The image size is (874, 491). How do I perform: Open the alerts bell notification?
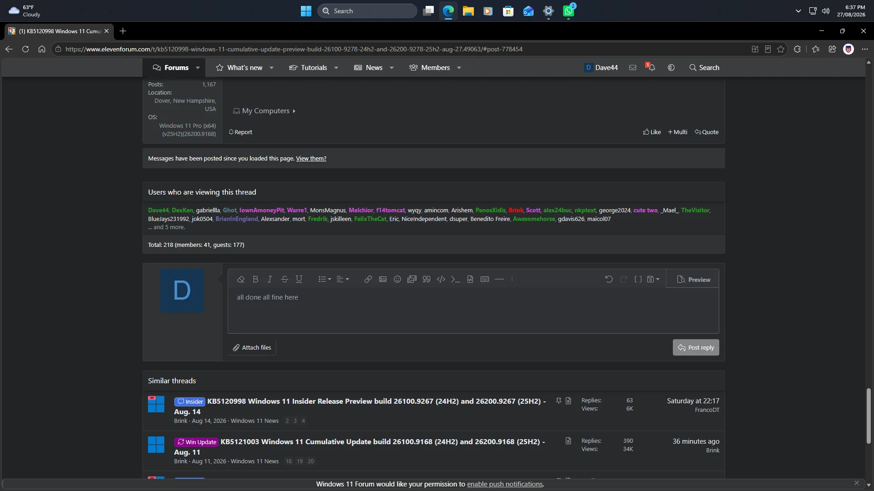click(x=651, y=67)
